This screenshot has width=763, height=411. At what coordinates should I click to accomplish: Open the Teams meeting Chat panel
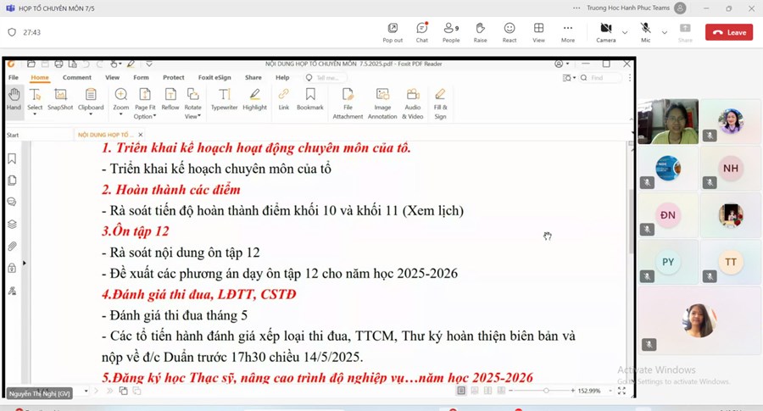421,31
